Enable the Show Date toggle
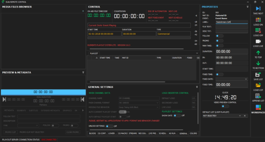265x142 pixels. pos(177,116)
